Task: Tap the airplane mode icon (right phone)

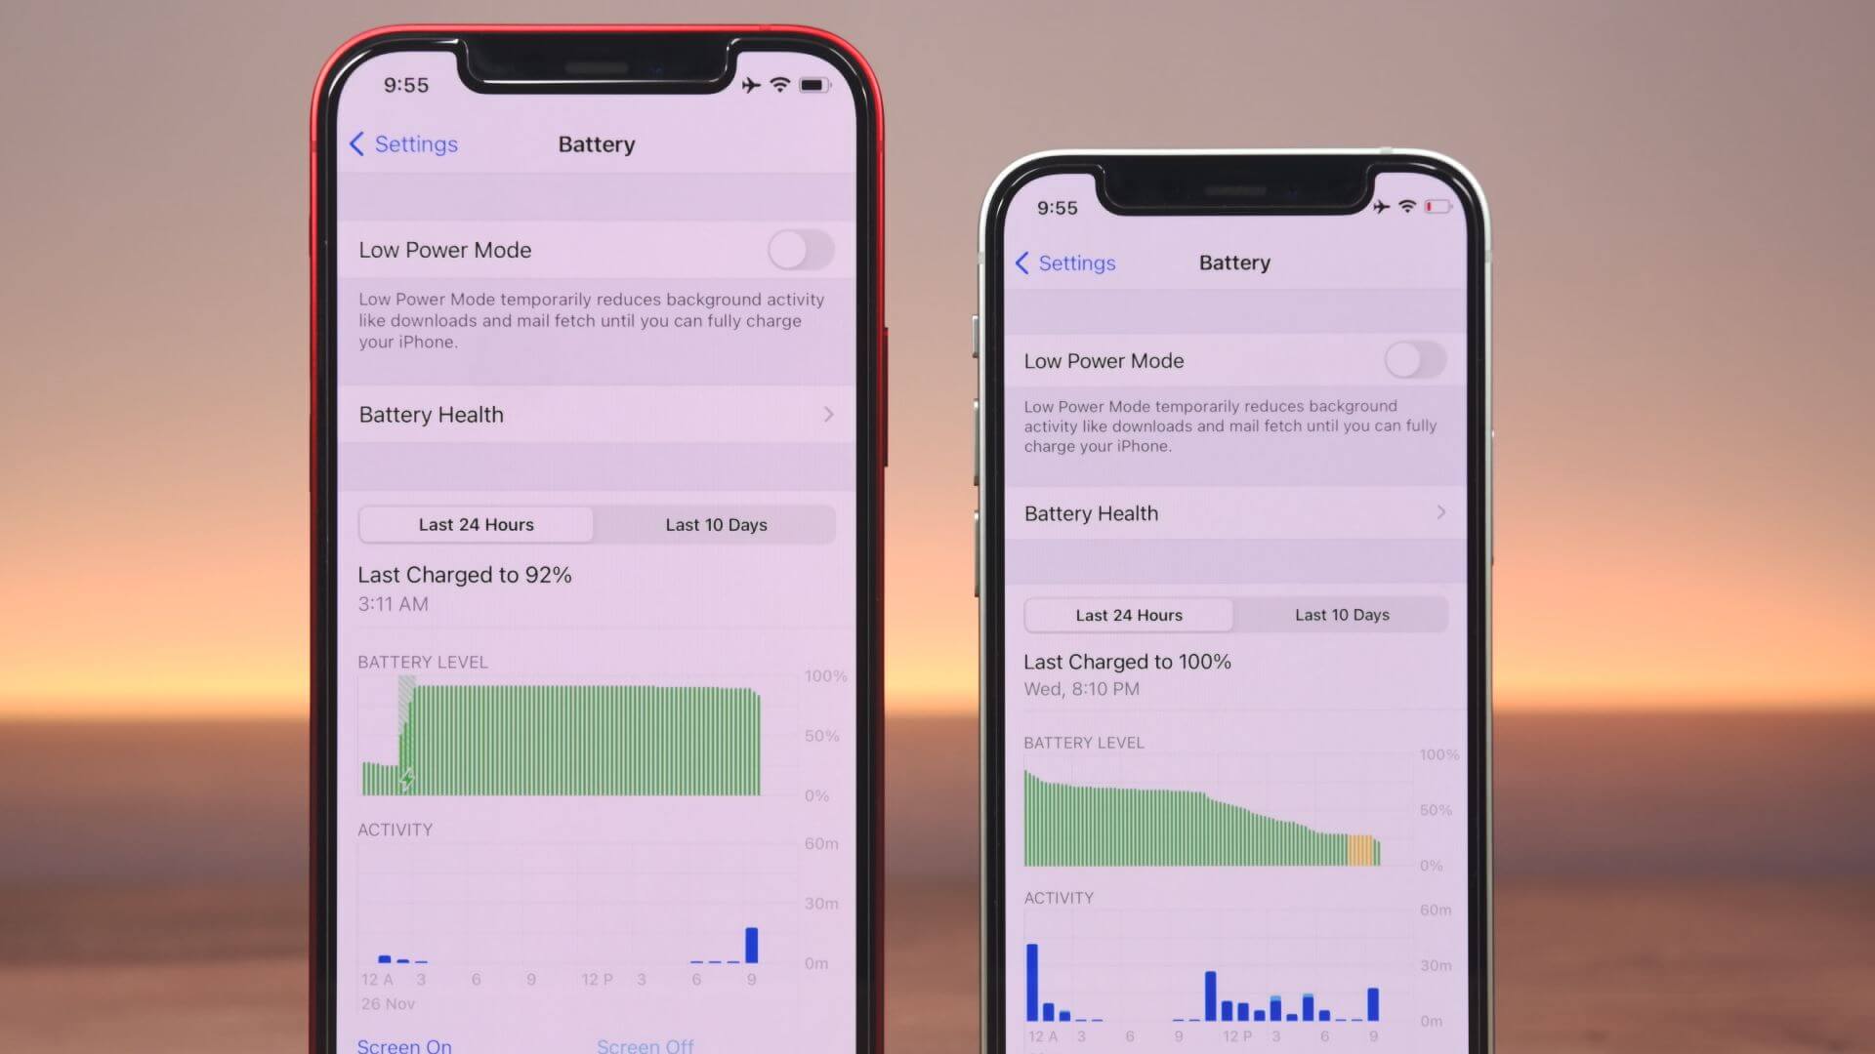Action: click(x=1383, y=207)
